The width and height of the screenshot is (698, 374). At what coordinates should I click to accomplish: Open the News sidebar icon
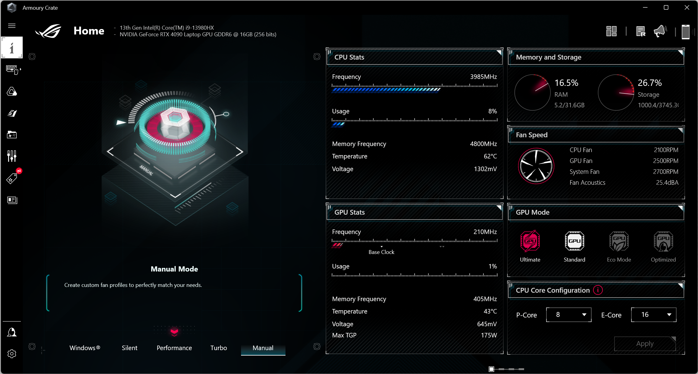coord(12,200)
